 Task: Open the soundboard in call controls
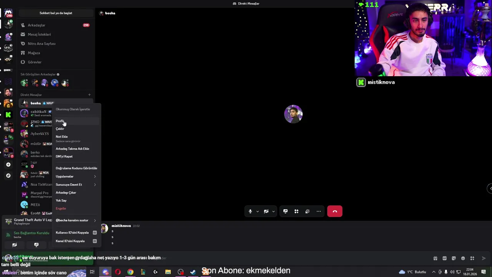(307, 211)
